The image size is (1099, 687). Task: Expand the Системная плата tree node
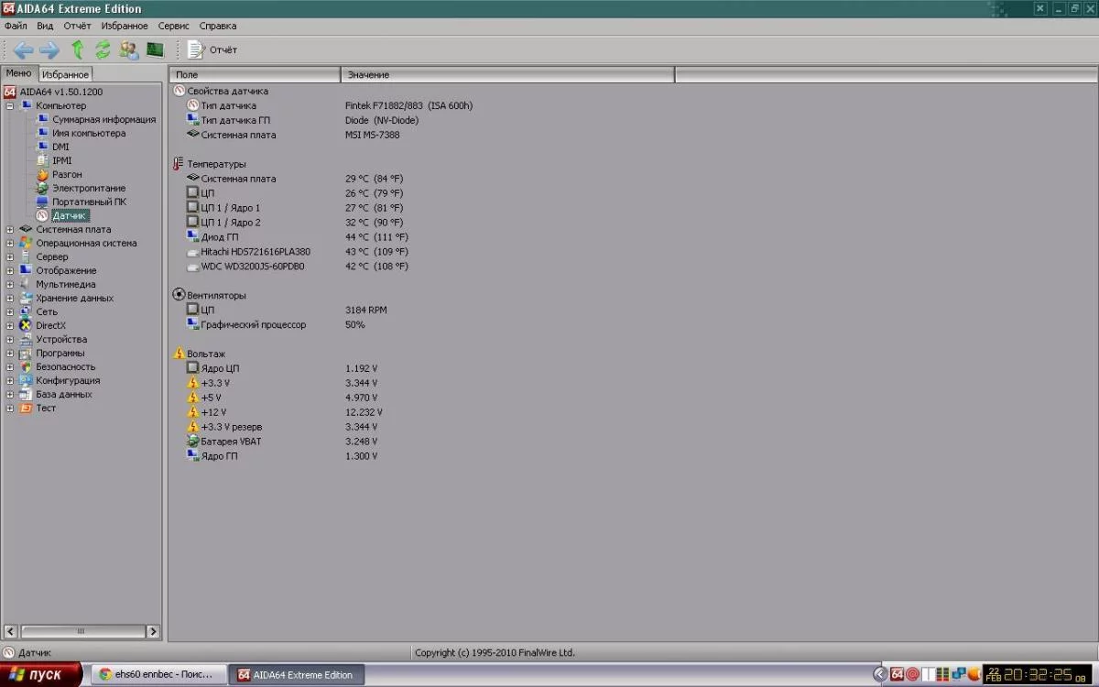pos(10,230)
